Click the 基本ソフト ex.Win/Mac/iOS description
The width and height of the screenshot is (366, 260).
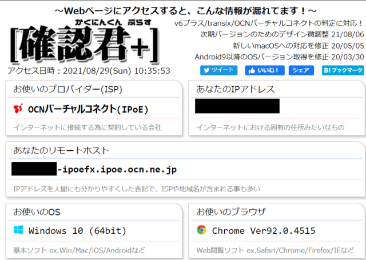click(79, 250)
